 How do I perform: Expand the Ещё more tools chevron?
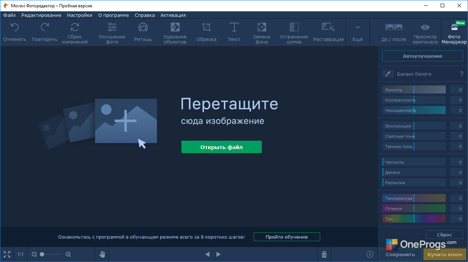358,27
